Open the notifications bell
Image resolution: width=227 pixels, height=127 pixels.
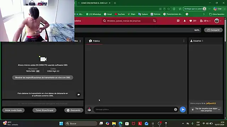[x=184, y=21]
